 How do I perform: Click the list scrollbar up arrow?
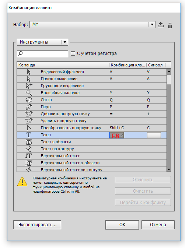tap(169, 71)
